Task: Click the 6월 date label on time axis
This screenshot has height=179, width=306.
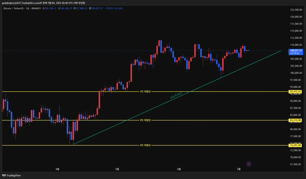Action: tap(179, 169)
